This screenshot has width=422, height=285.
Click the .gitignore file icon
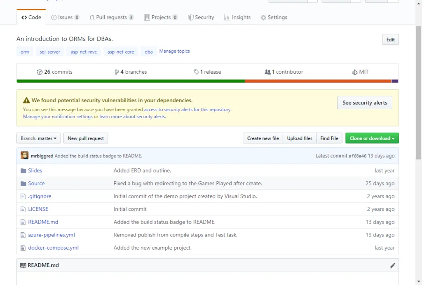(x=23, y=196)
